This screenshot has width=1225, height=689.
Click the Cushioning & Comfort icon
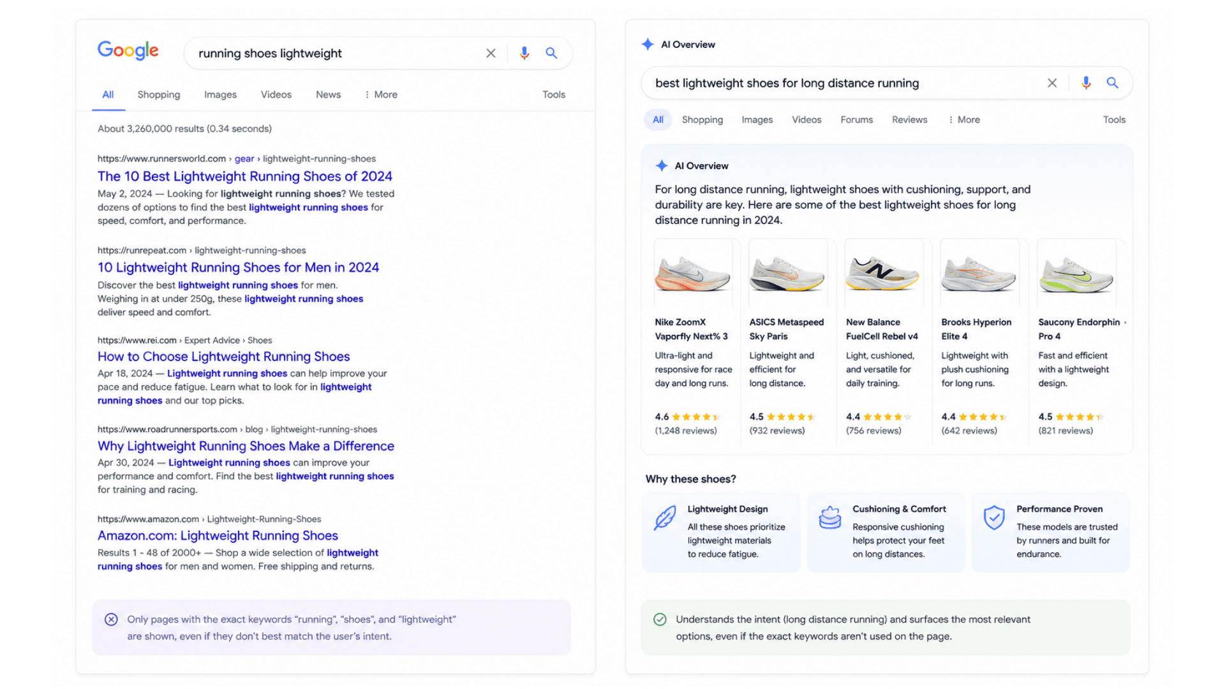point(830,517)
